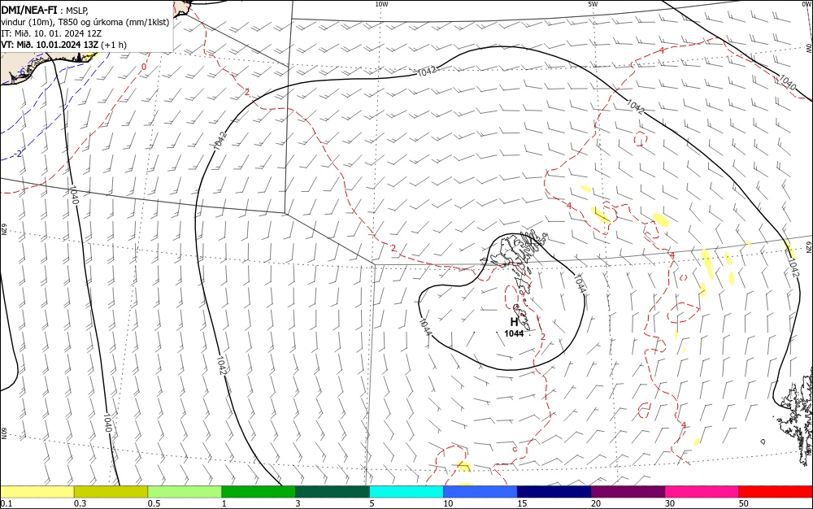Click the yellow 0.1–0.3 legend swatch

pos(37,492)
